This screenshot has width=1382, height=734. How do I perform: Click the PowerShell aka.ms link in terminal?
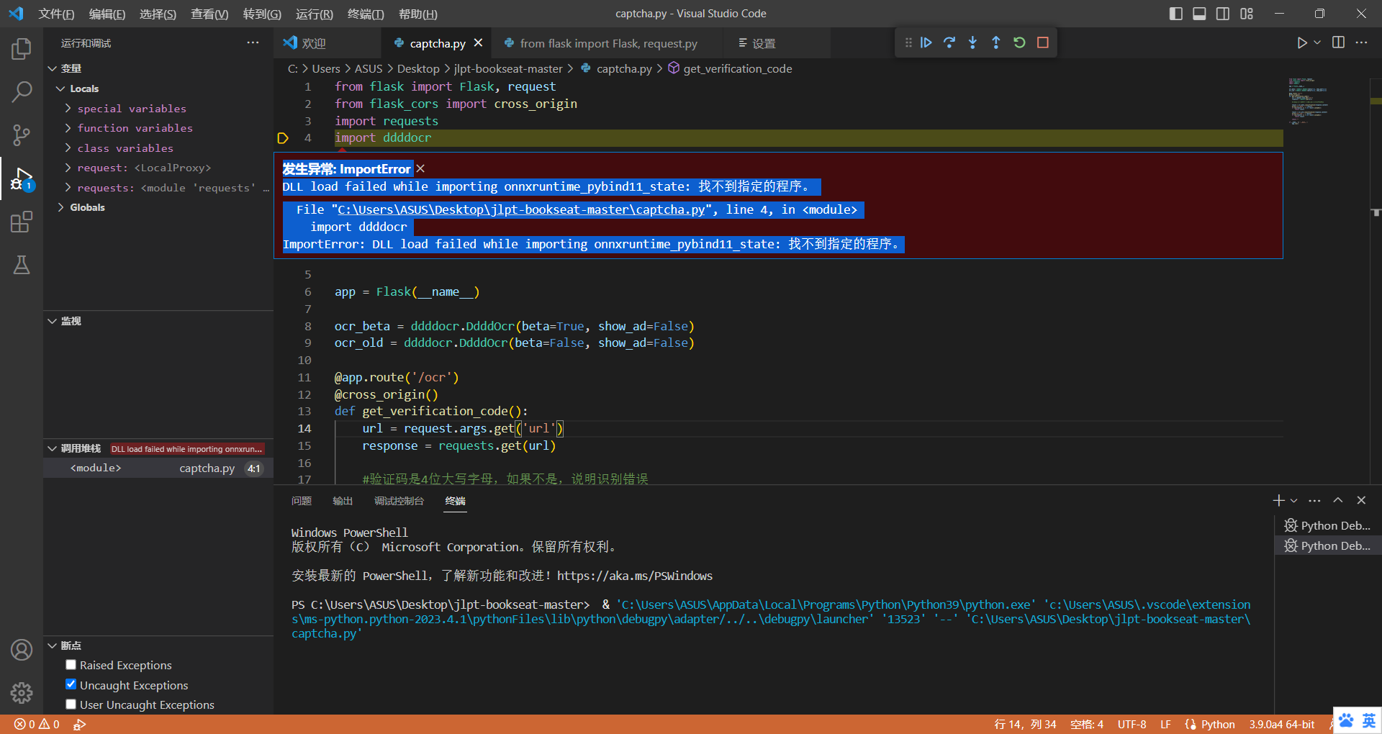coord(640,576)
